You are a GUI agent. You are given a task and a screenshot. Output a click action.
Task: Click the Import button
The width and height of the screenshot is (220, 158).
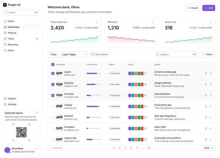pos(193,8)
